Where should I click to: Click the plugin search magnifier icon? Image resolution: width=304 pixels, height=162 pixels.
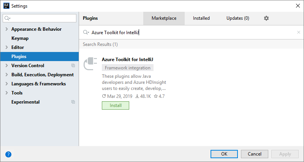click(86, 32)
